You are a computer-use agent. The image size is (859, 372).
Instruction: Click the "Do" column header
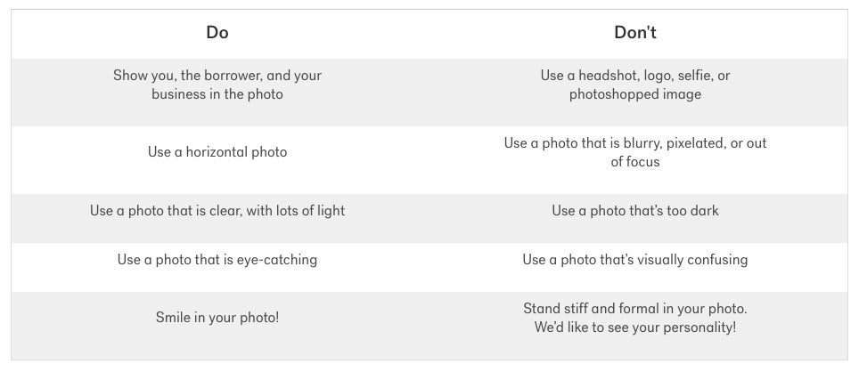tap(217, 33)
